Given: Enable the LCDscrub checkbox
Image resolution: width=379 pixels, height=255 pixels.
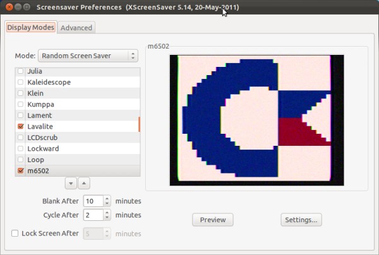Looking at the screenshot, I should click(21, 138).
